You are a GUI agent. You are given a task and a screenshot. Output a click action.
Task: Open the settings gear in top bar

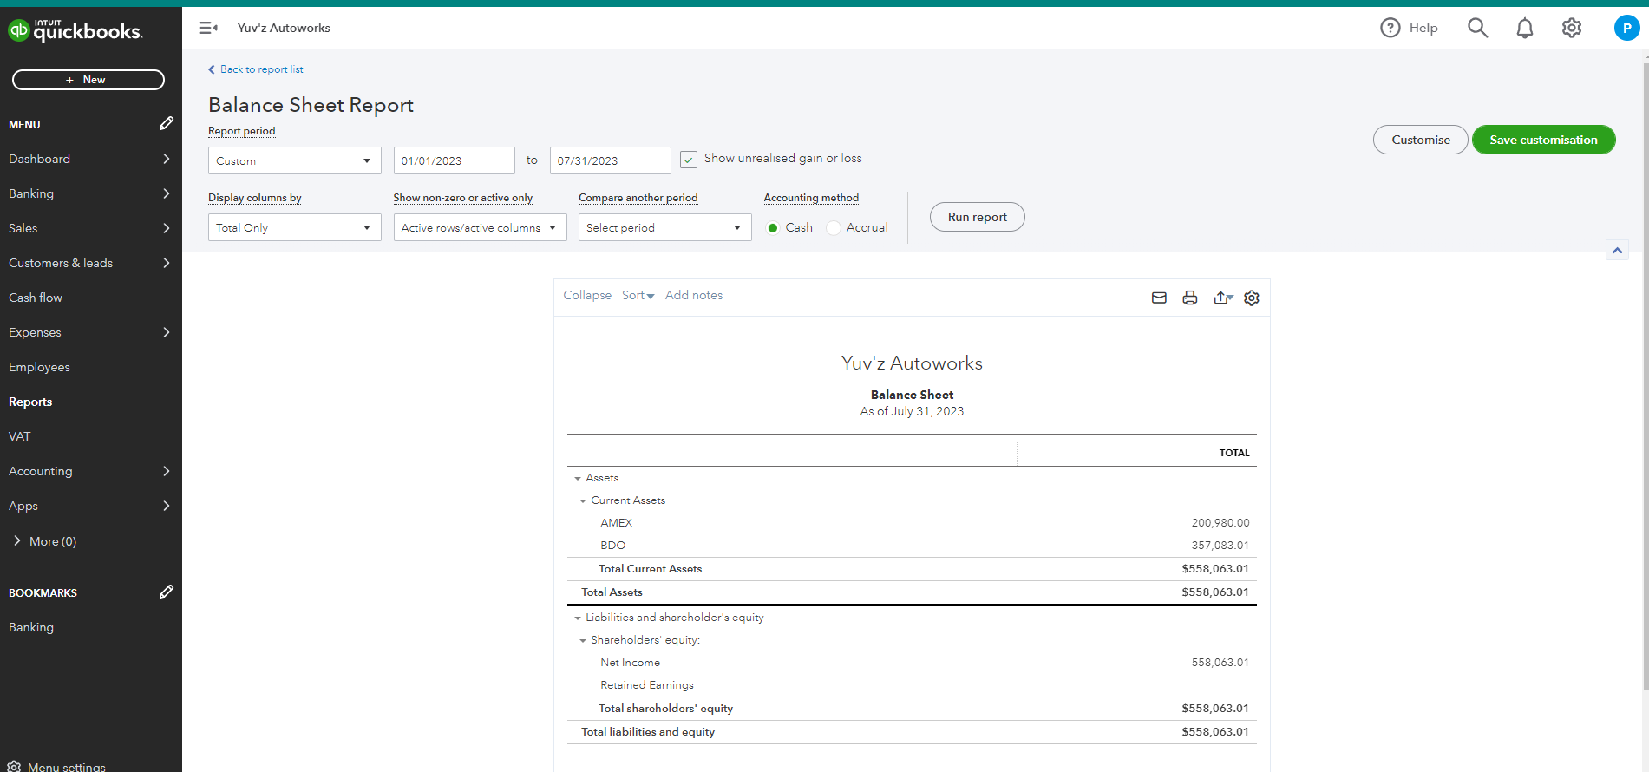1571,28
